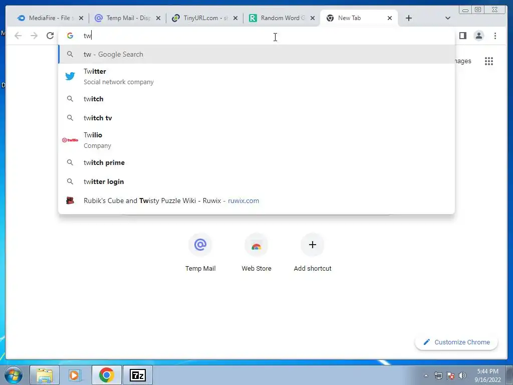
Task: Open the Windows Start menu
Action: (14, 375)
